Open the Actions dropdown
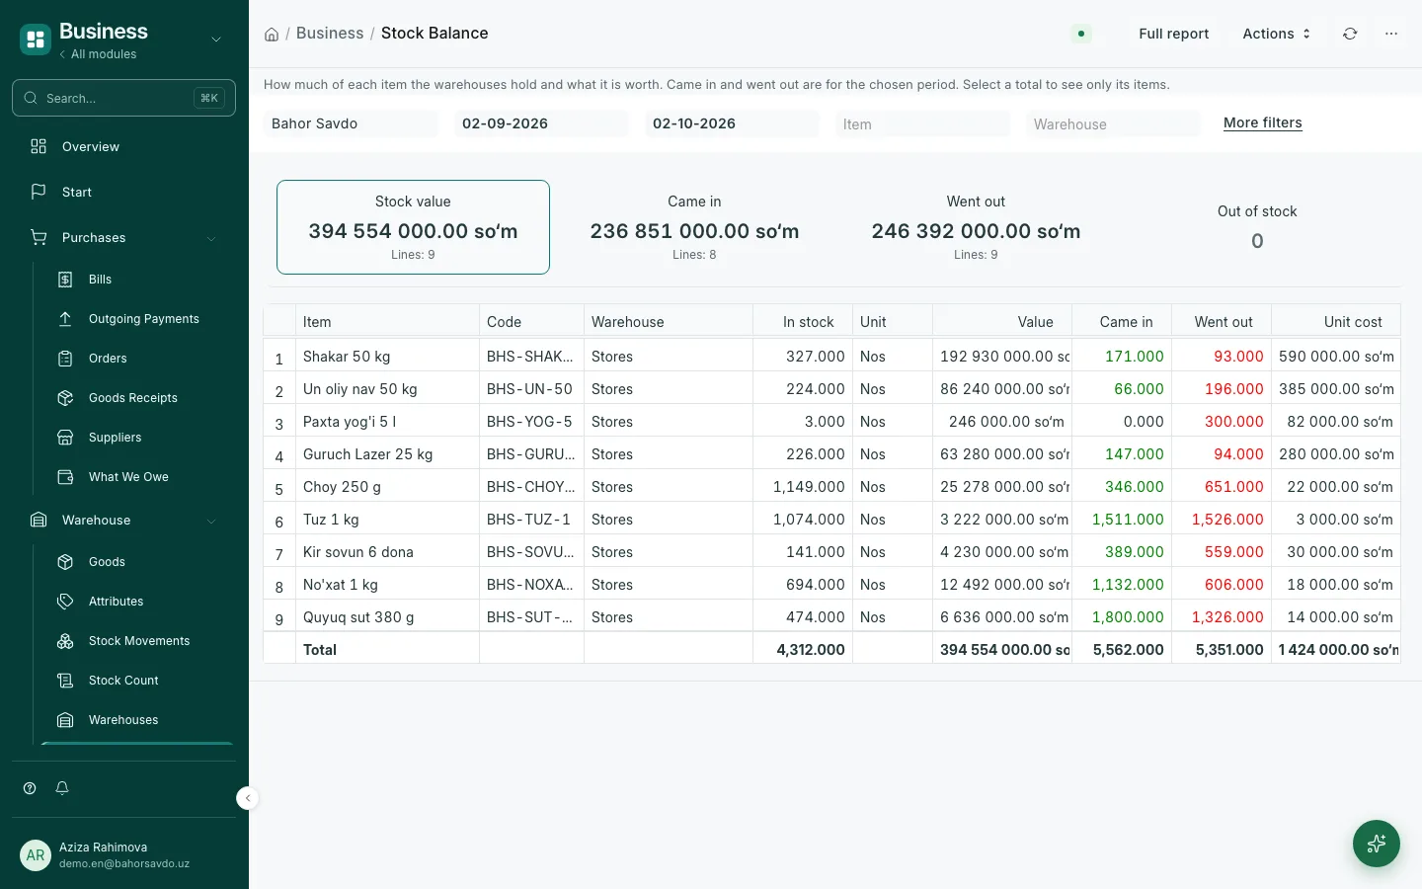 pos(1277,34)
